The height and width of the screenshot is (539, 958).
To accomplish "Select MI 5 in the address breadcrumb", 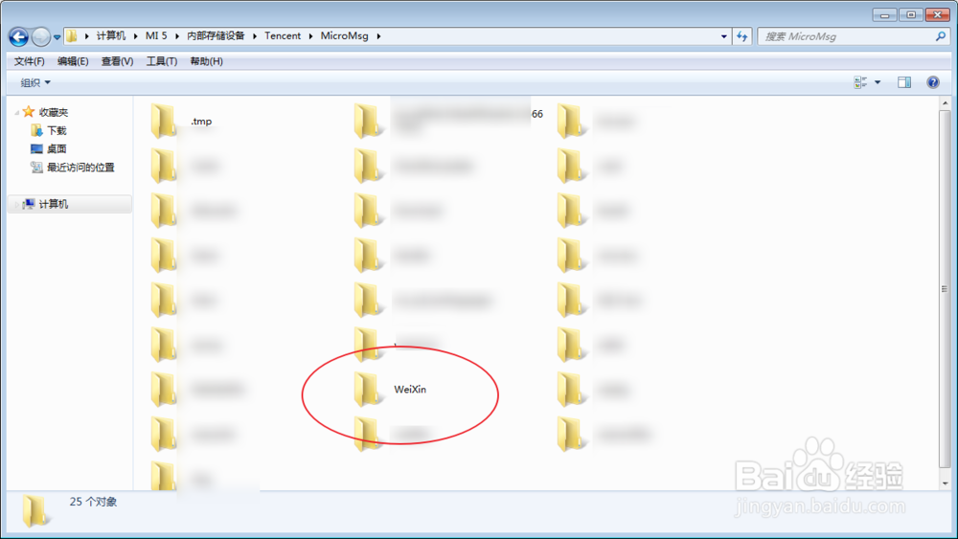I will click(156, 36).
